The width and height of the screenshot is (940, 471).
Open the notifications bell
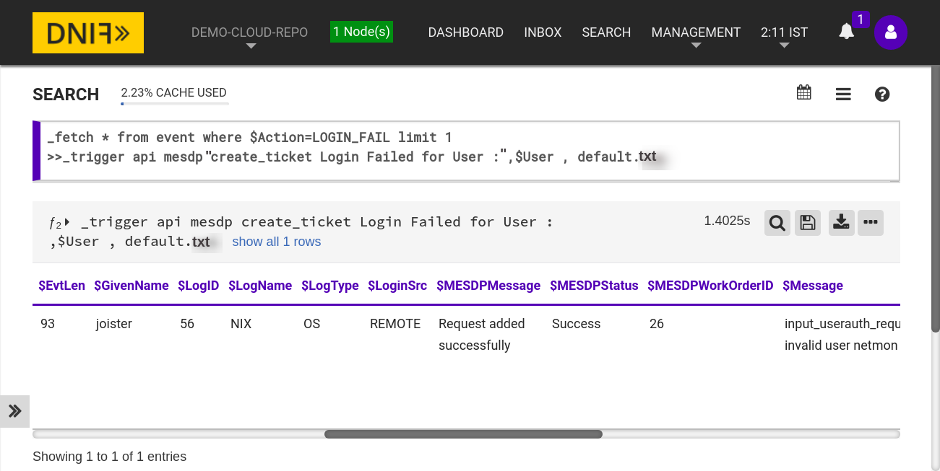[846, 32]
